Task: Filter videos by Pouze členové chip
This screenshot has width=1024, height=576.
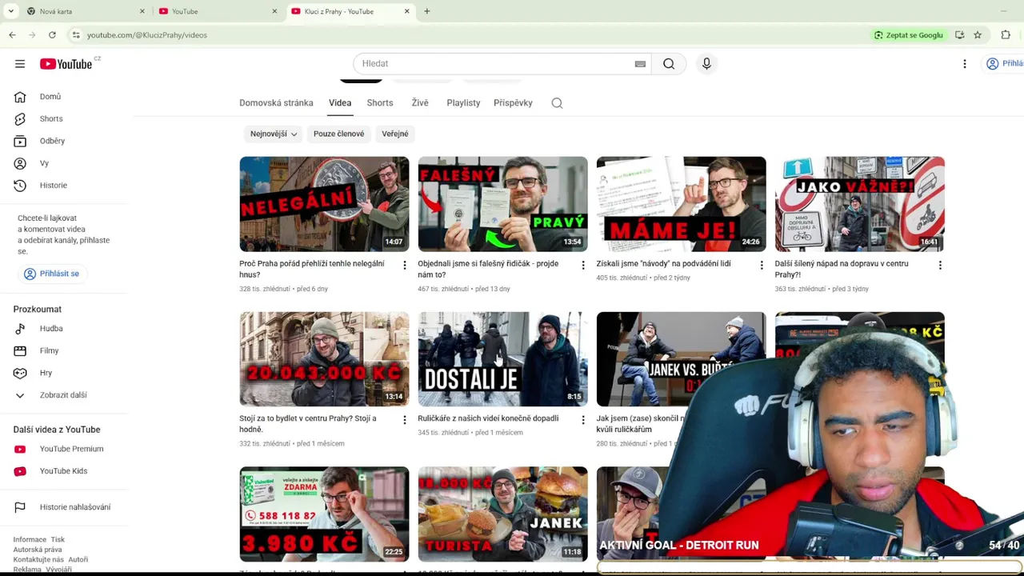Action: pos(338,134)
